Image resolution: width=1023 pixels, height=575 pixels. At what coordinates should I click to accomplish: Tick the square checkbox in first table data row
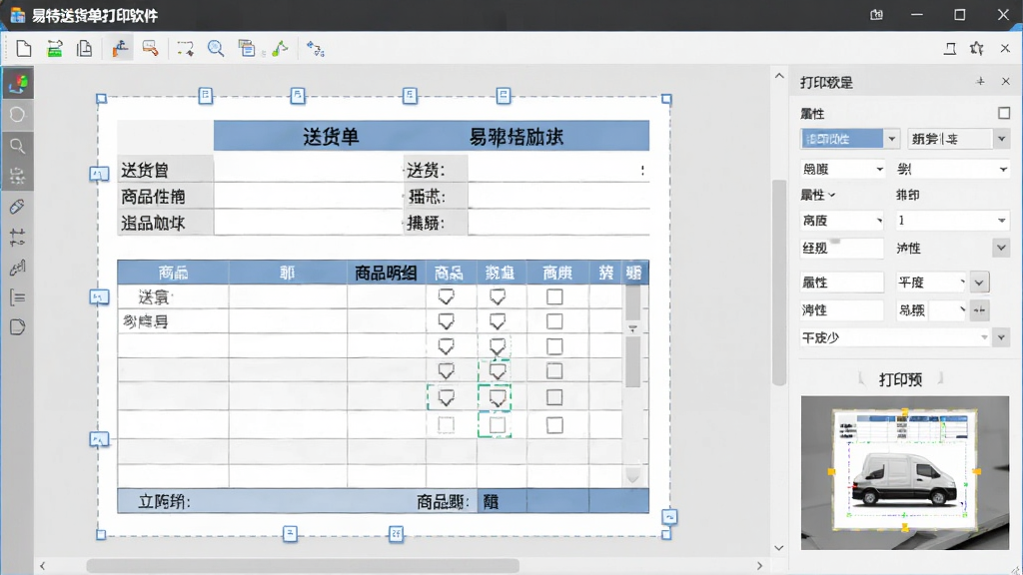[554, 296]
